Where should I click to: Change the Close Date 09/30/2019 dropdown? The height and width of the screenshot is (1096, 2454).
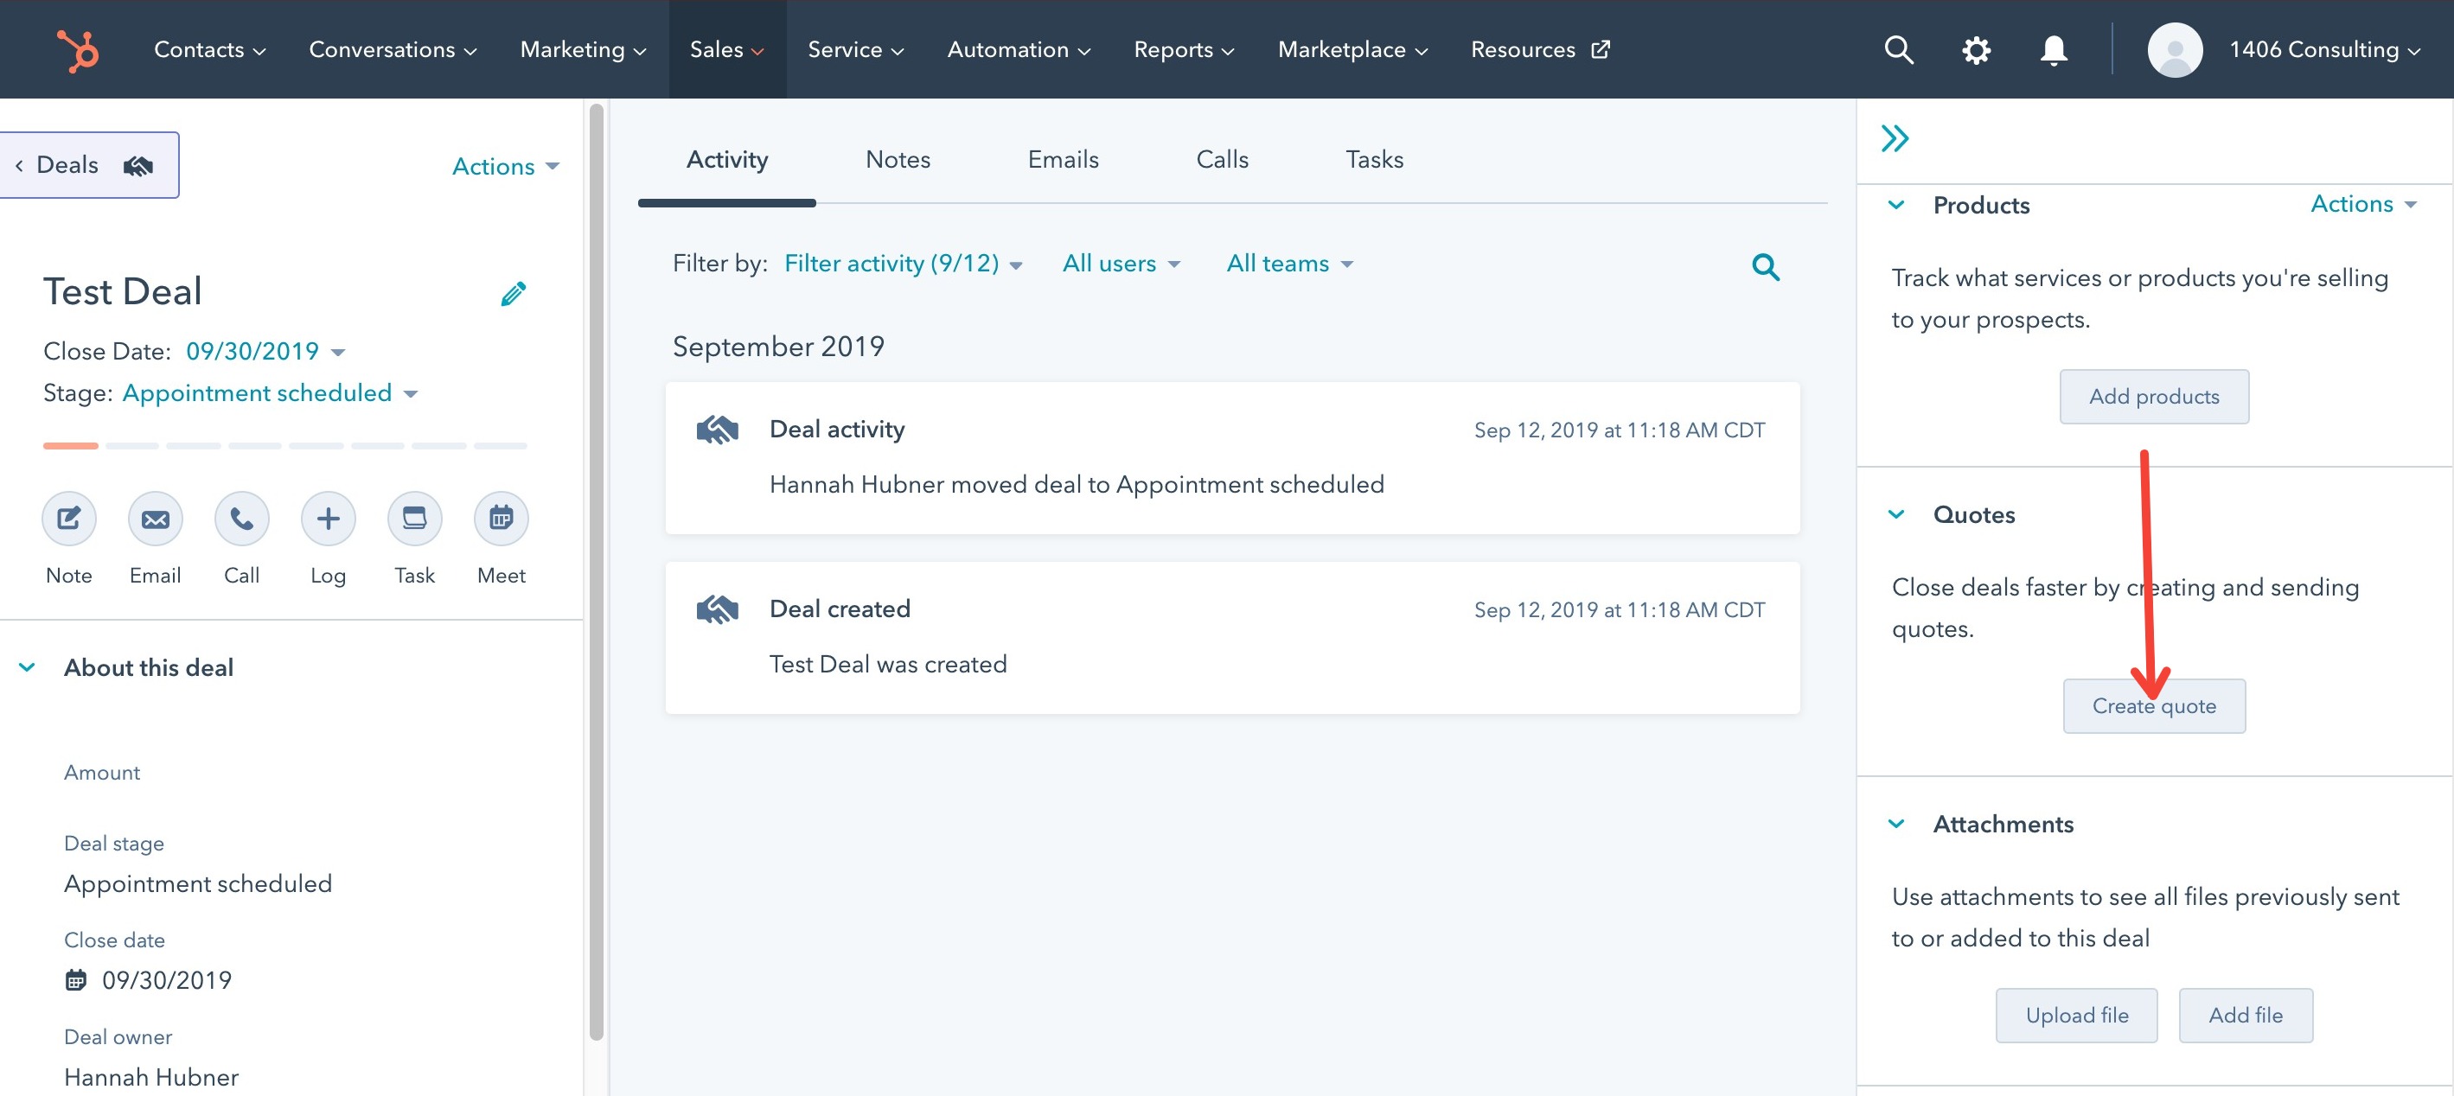[x=265, y=352]
